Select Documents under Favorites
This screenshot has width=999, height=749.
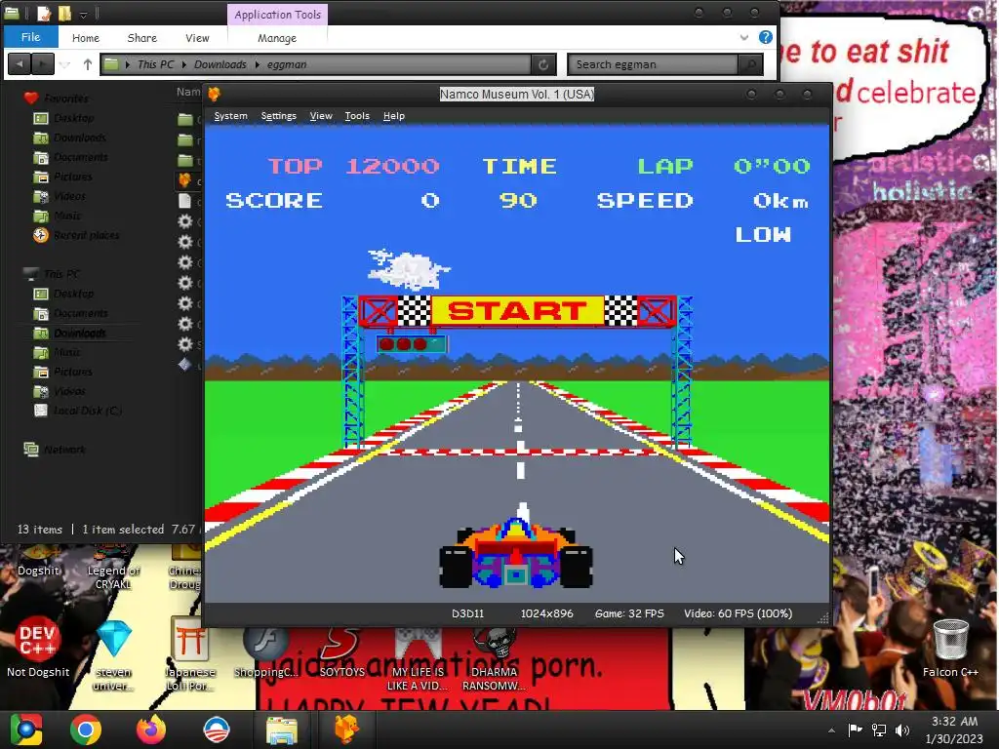click(x=80, y=157)
